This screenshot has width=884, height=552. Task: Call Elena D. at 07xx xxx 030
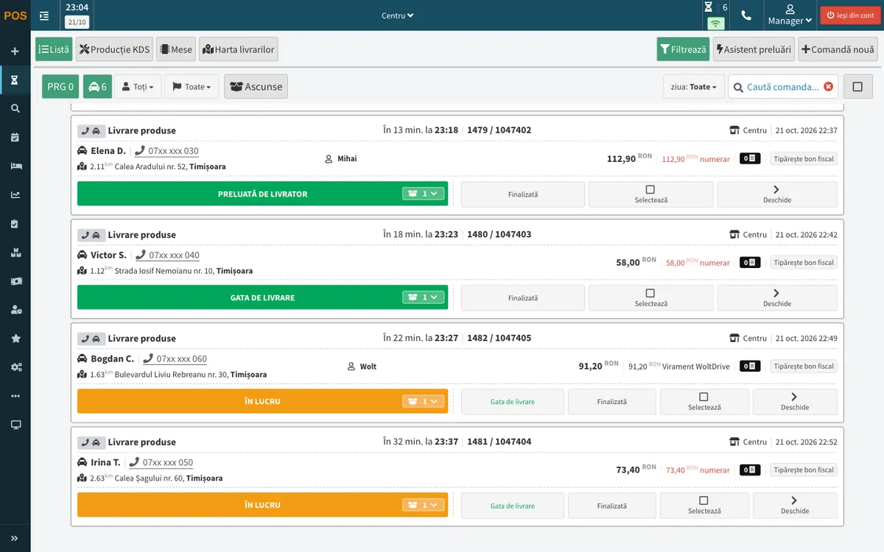point(167,151)
